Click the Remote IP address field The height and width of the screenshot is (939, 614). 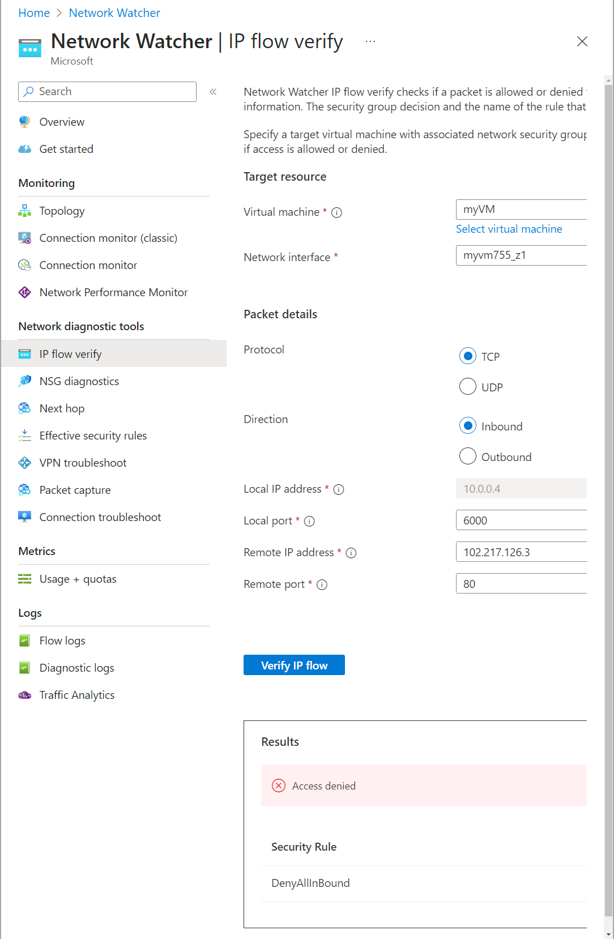point(521,552)
